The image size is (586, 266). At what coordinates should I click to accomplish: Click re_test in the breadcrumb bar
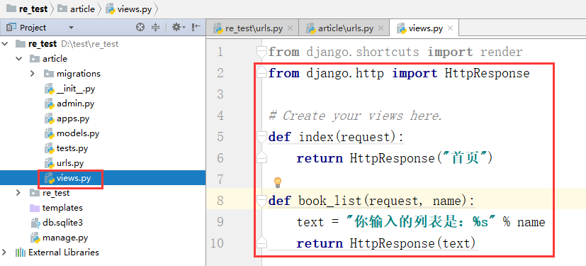click(x=28, y=9)
